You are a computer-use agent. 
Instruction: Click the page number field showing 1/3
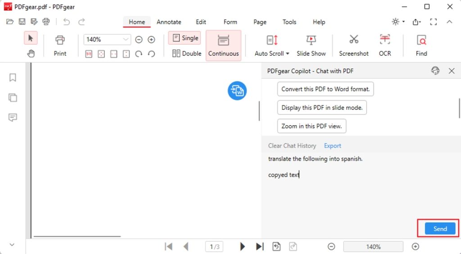[214, 246]
